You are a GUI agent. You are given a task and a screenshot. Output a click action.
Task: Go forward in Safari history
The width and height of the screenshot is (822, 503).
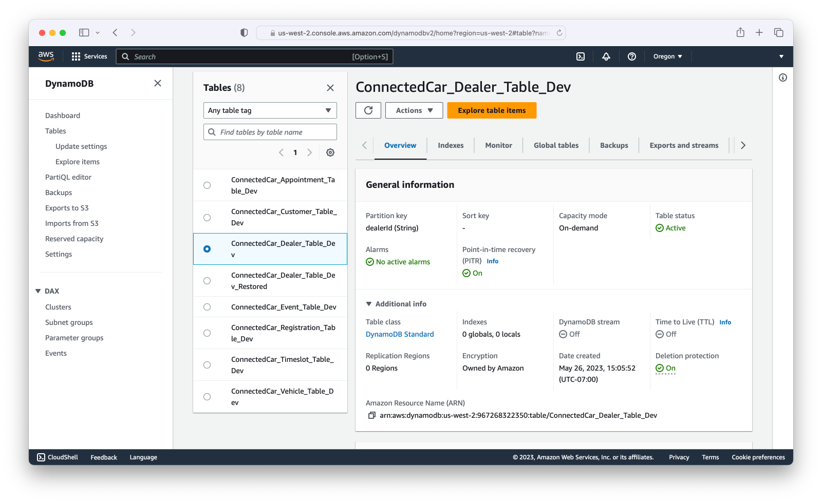coord(133,32)
